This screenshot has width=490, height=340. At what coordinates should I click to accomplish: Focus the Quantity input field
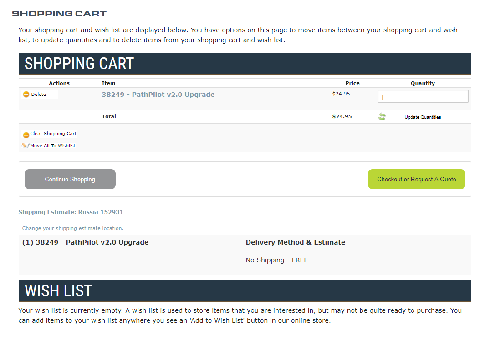[423, 96]
